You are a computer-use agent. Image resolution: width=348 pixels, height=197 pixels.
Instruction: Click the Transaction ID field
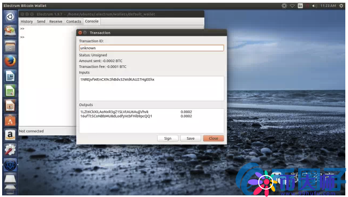tap(151, 48)
